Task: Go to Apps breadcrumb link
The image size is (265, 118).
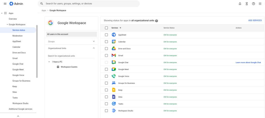Action: coord(44,11)
